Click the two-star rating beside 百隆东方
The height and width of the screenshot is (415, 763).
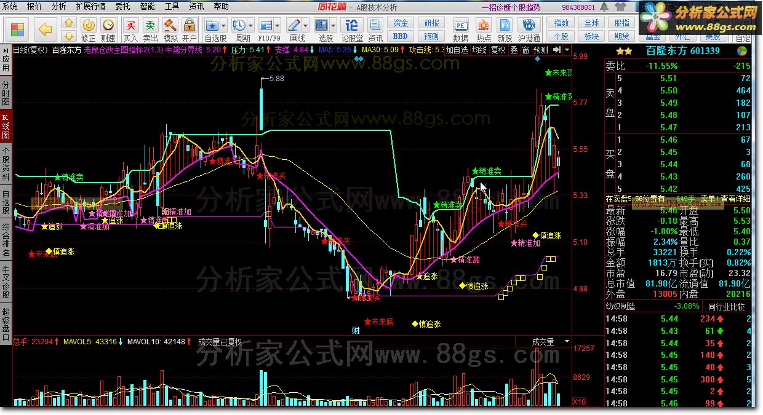(x=623, y=51)
